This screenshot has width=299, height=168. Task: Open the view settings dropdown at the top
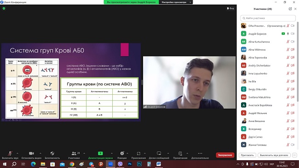[x=176, y=2]
